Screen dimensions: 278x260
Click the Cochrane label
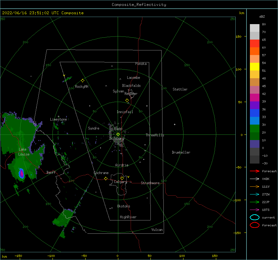(x=101, y=173)
